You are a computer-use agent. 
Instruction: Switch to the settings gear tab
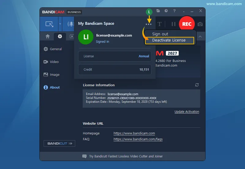tap(60, 36)
